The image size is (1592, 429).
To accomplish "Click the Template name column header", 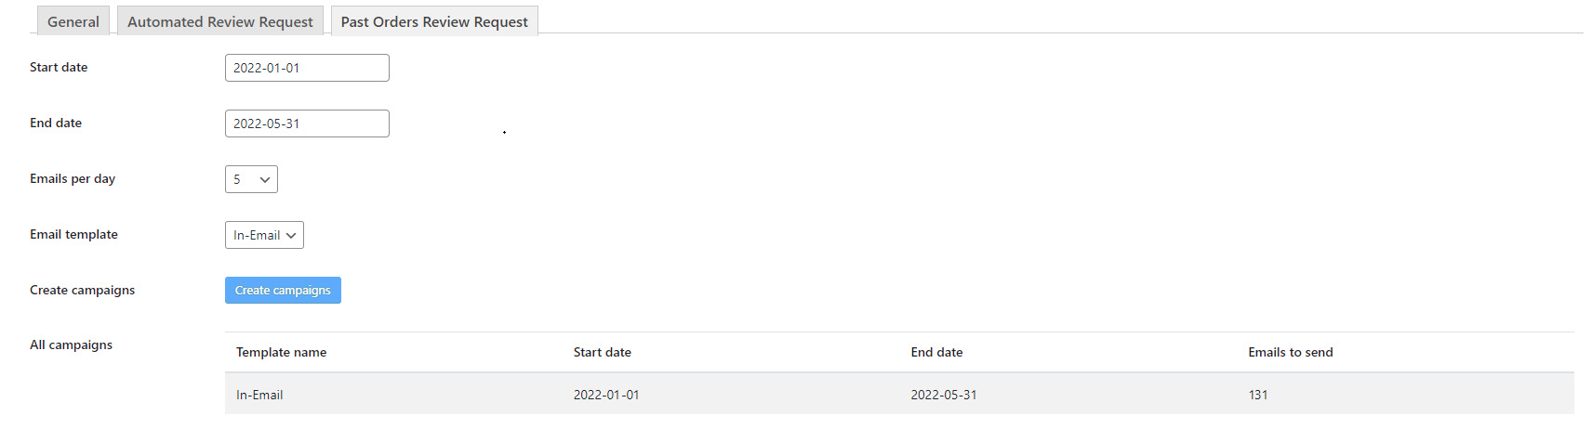I will tap(281, 352).
